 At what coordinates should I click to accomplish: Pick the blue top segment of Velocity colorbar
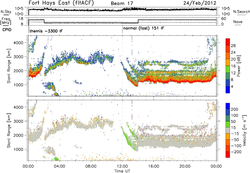(228, 106)
